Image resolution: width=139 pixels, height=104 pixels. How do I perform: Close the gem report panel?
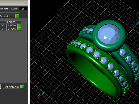(25, 3)
